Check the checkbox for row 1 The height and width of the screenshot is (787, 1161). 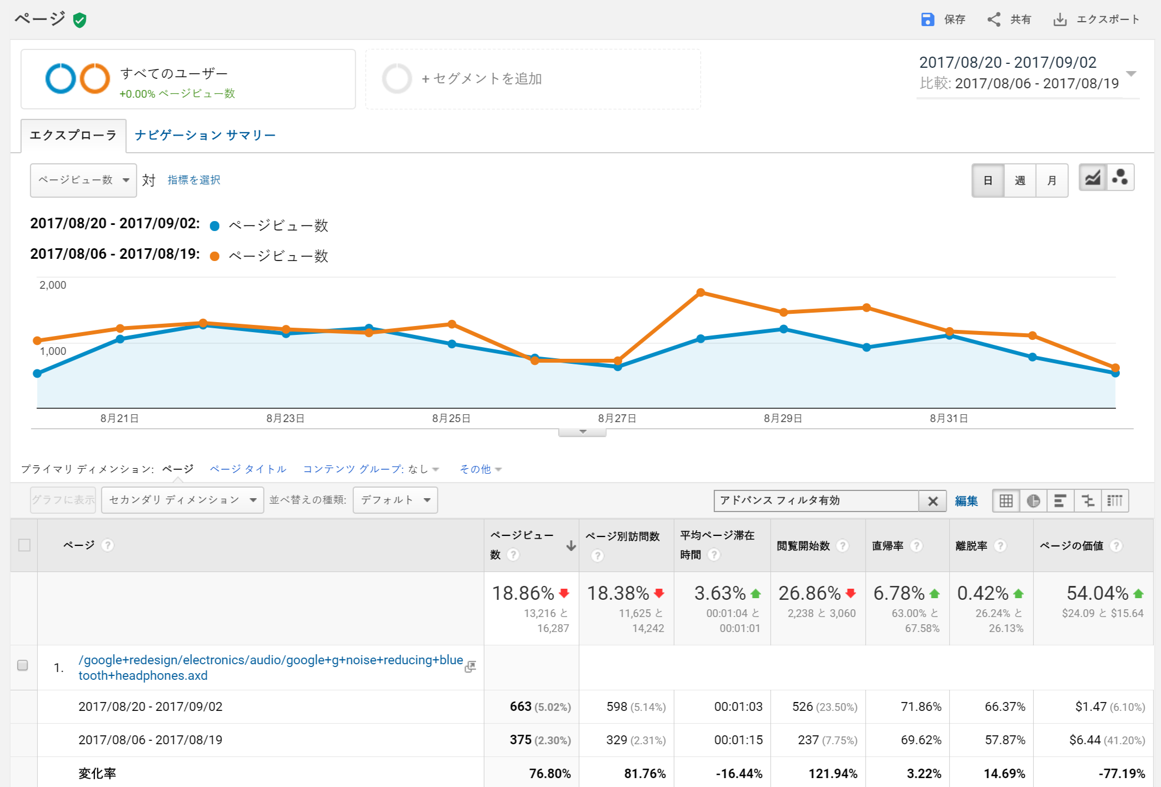click(23, 665)
